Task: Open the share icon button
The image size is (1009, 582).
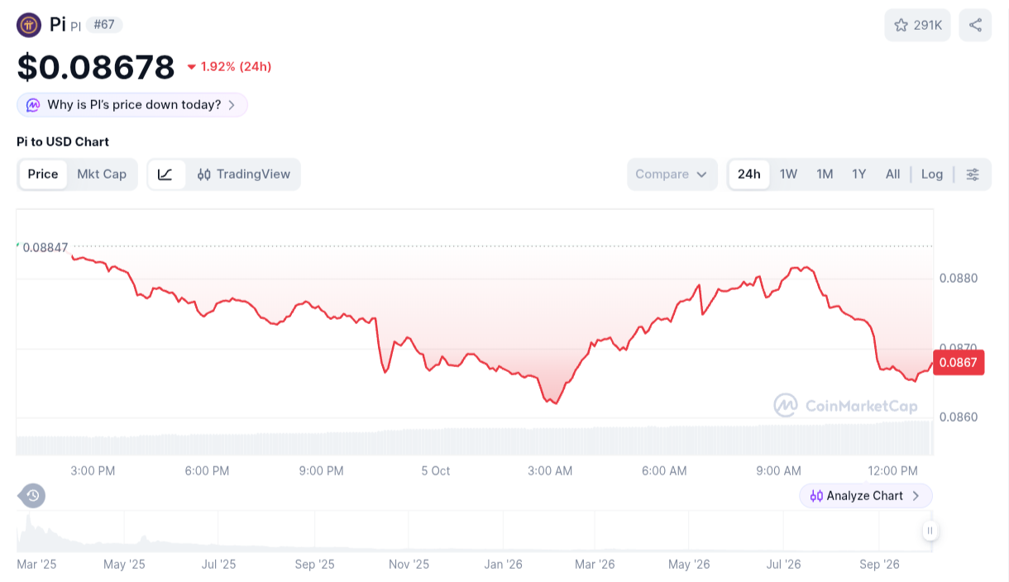Action: 975,26
